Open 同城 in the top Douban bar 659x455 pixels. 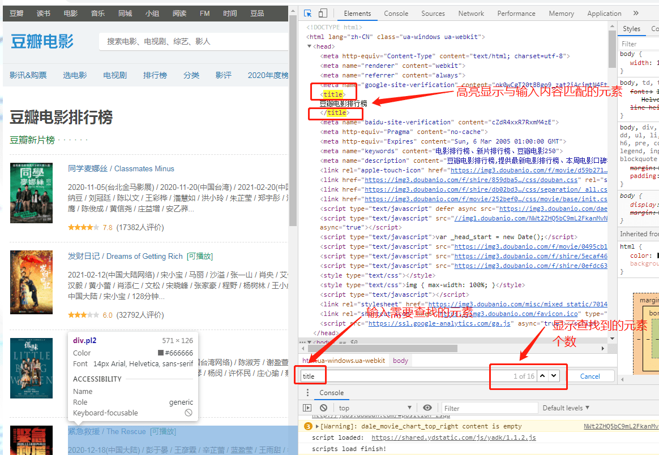(x=125, y=14)
